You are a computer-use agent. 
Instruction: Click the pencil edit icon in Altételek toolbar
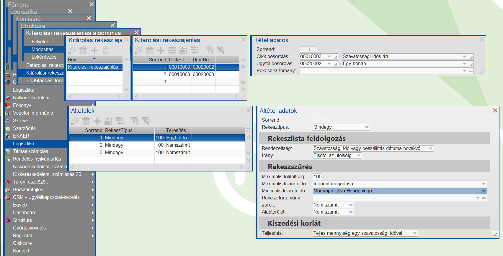pyautogui.click(x=75, y=121)
